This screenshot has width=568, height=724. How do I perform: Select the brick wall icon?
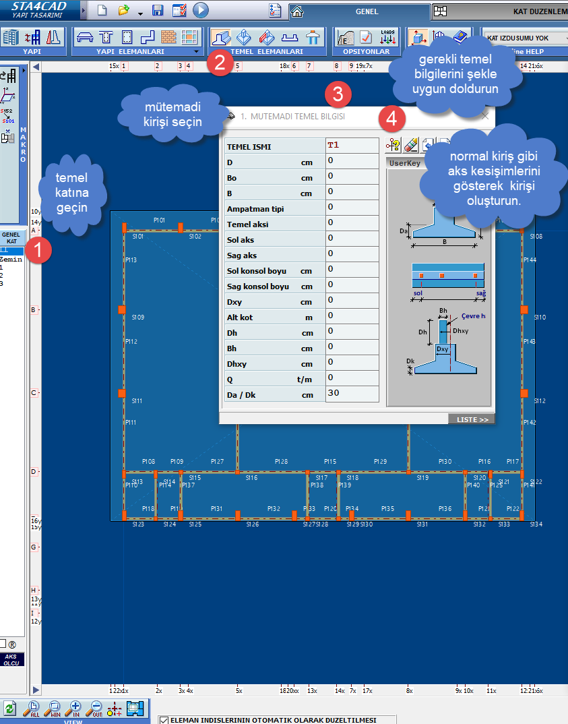pos(168,37)
